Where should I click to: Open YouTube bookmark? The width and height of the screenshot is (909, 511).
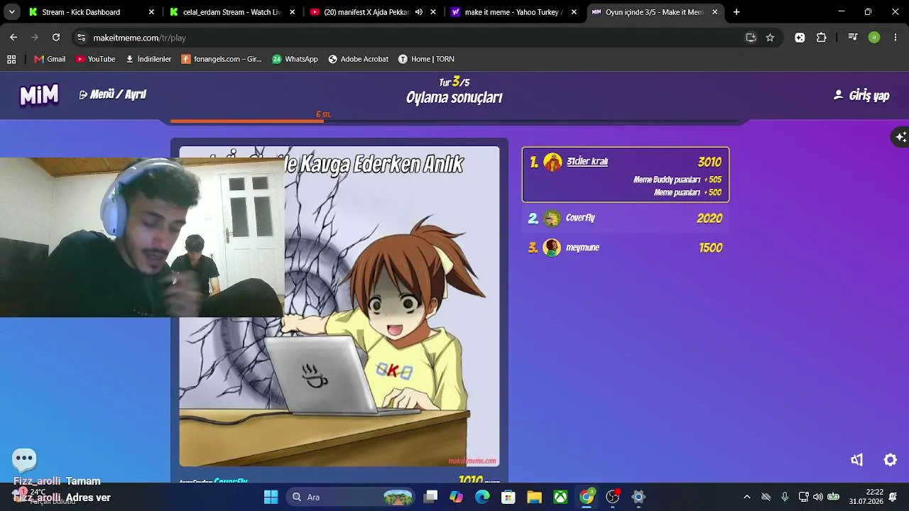point(95,59)
